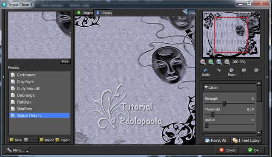Screen dimensions: 272x157
Task: Click the Topaz logo
Action: 189,12
